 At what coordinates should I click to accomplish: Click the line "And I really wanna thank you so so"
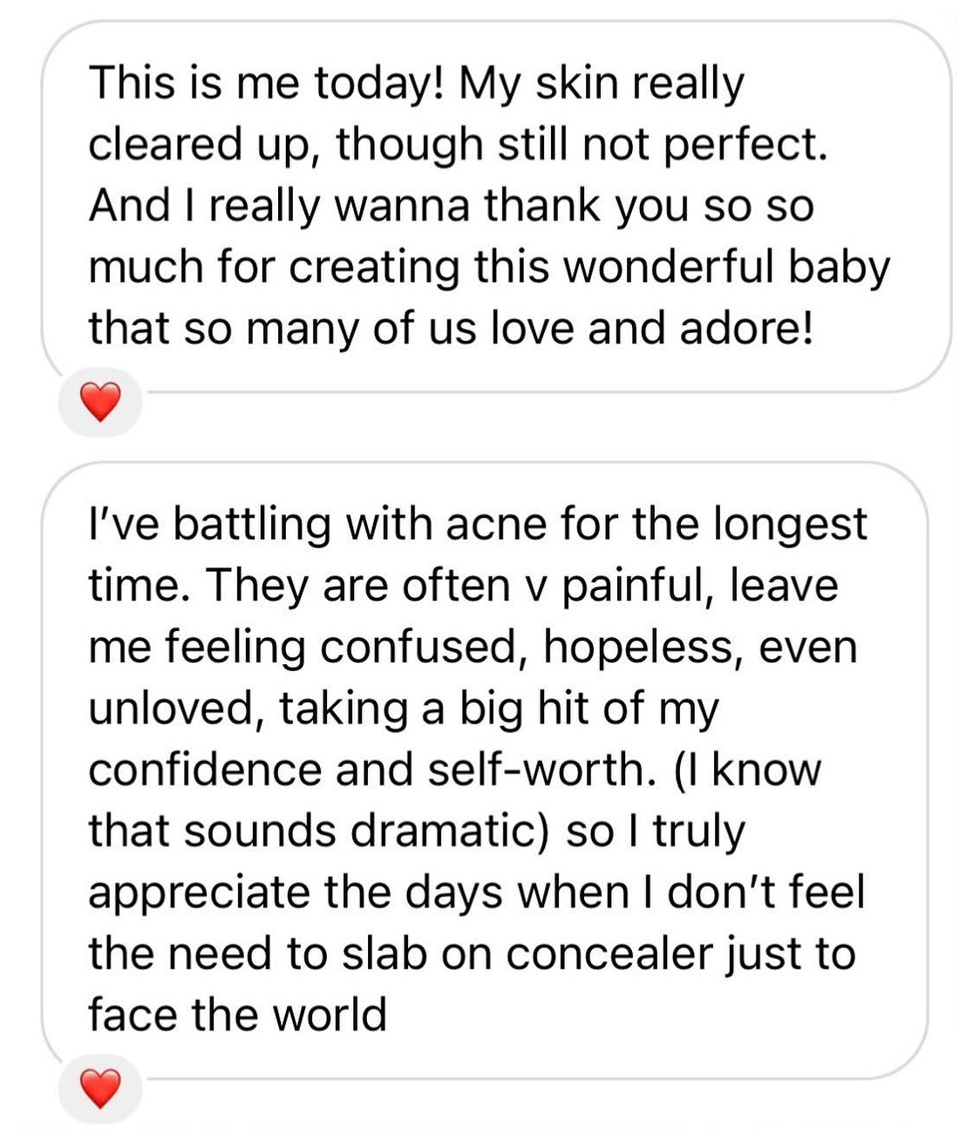tap(452, 207)
